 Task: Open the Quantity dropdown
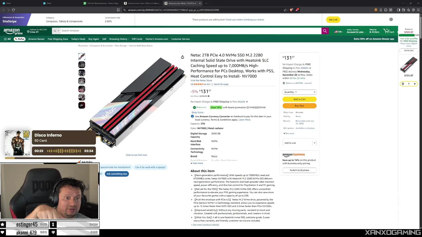pyautogui.click(x=299, y=92)
